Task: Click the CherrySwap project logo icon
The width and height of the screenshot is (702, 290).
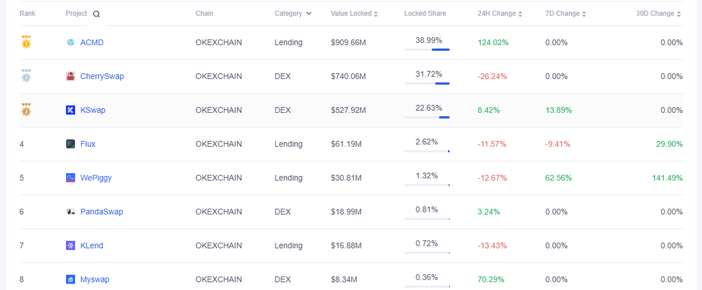Action: coord(70,76)
